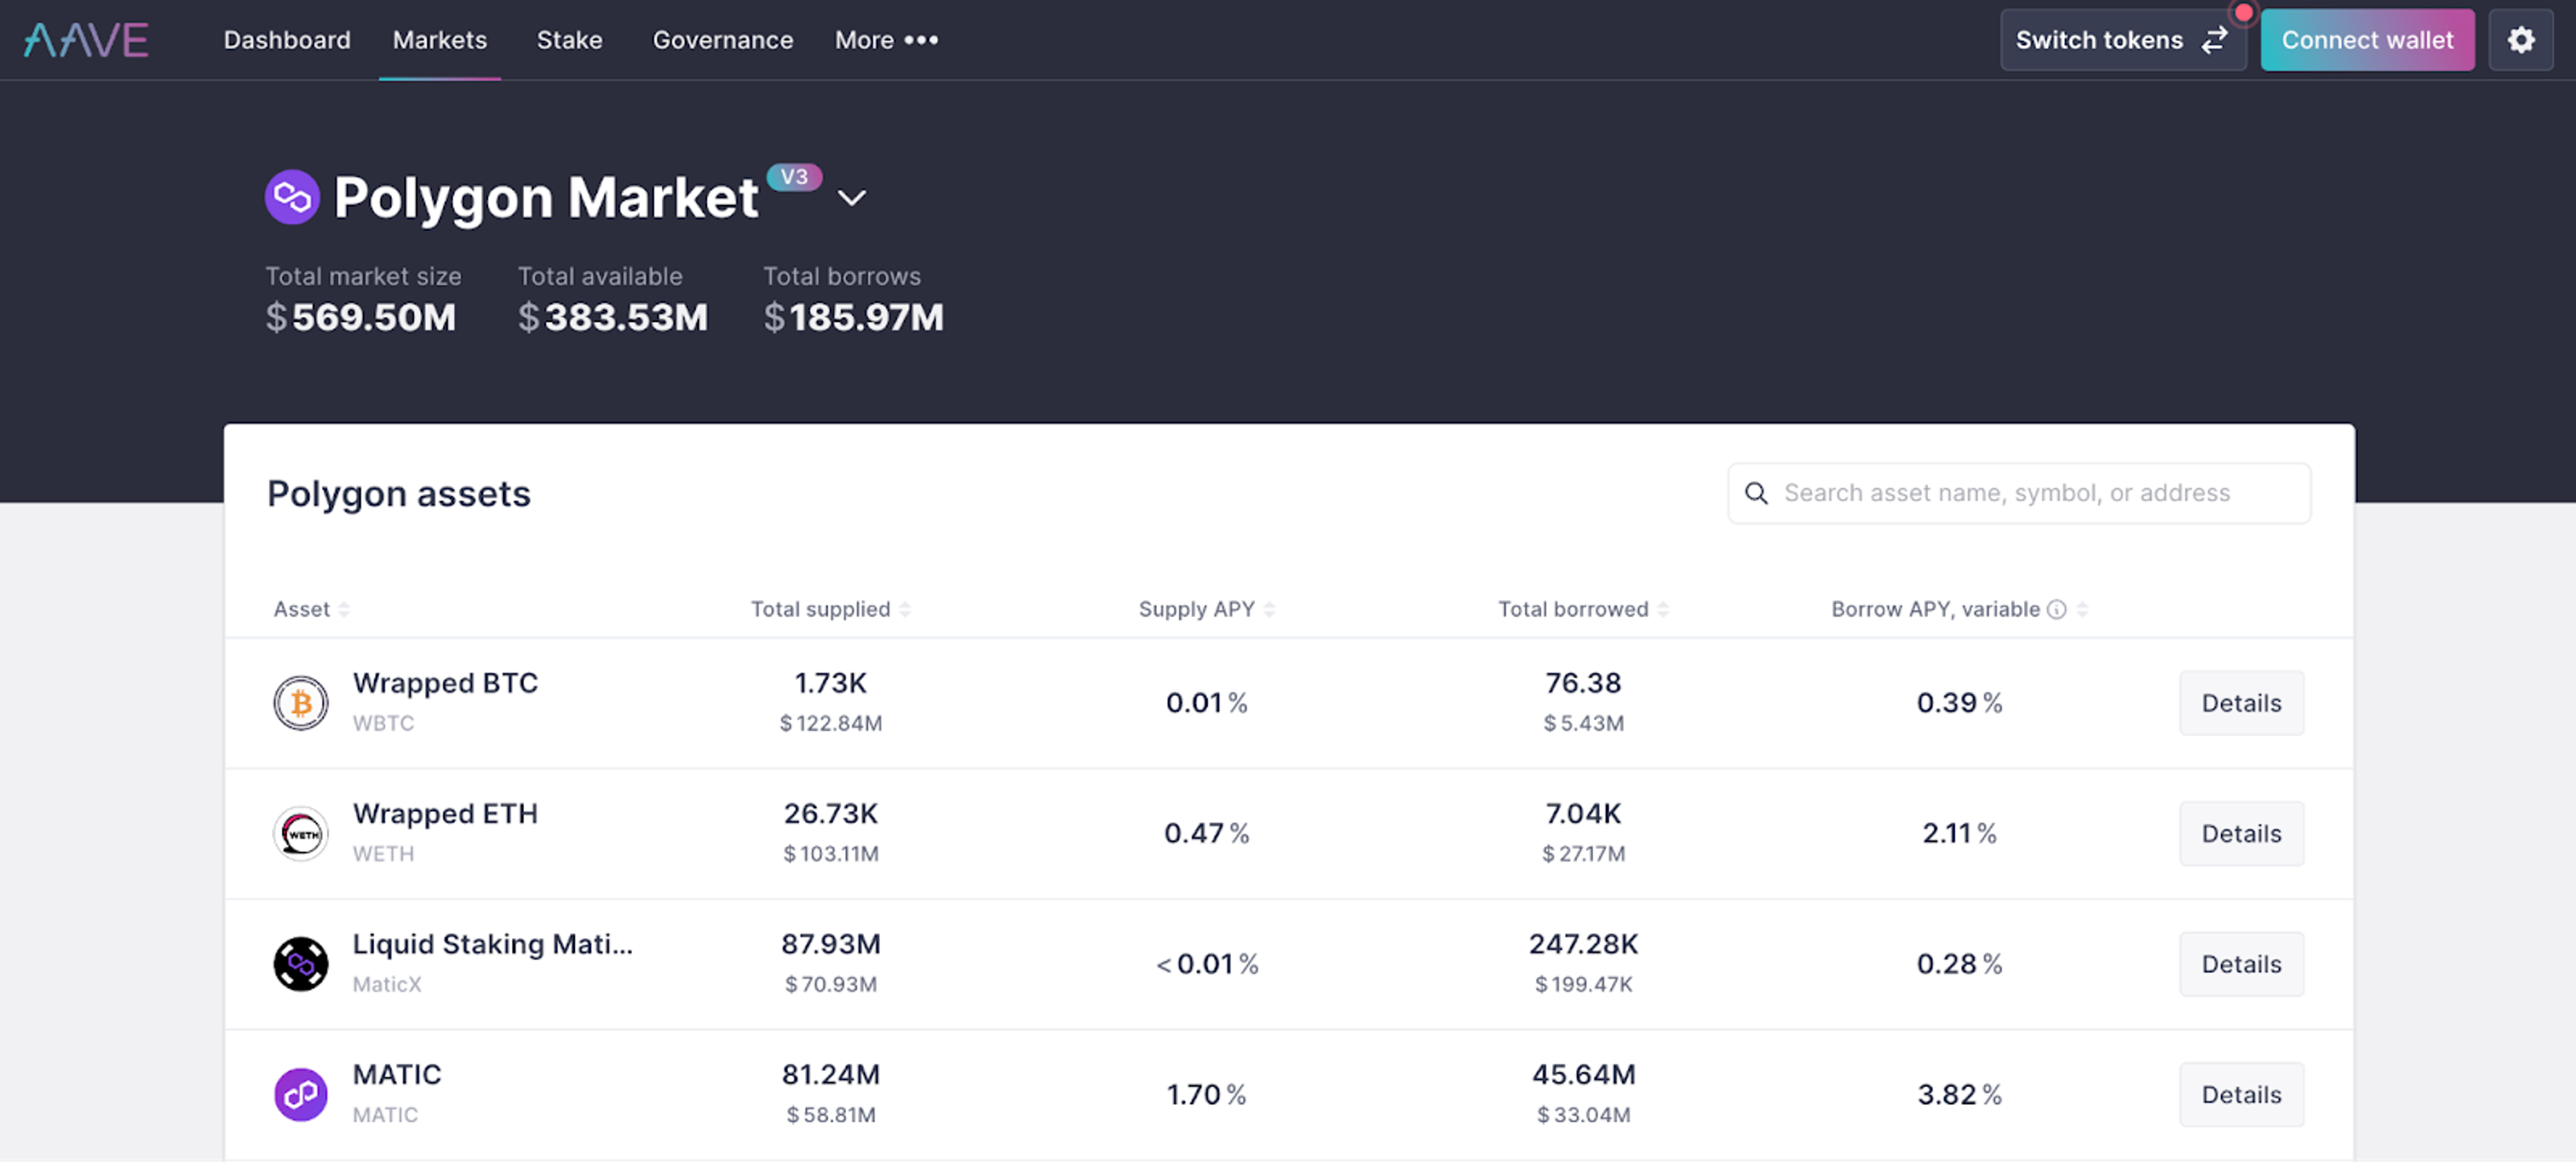The width and height of the screenshot is (2576, 1162).
Task: Click the search magnifier icon
Action: point(1756,493)
